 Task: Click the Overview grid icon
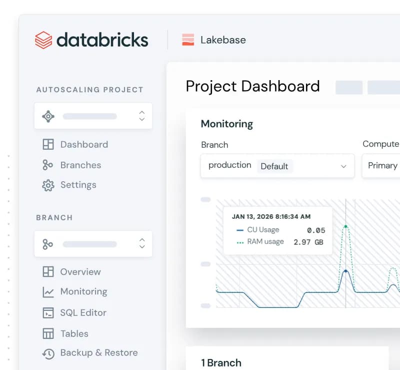pos(48,272)
